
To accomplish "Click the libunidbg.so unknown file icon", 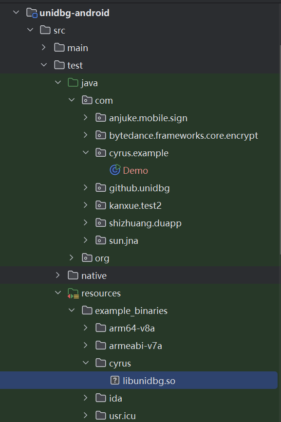I will tap(115, 380).
